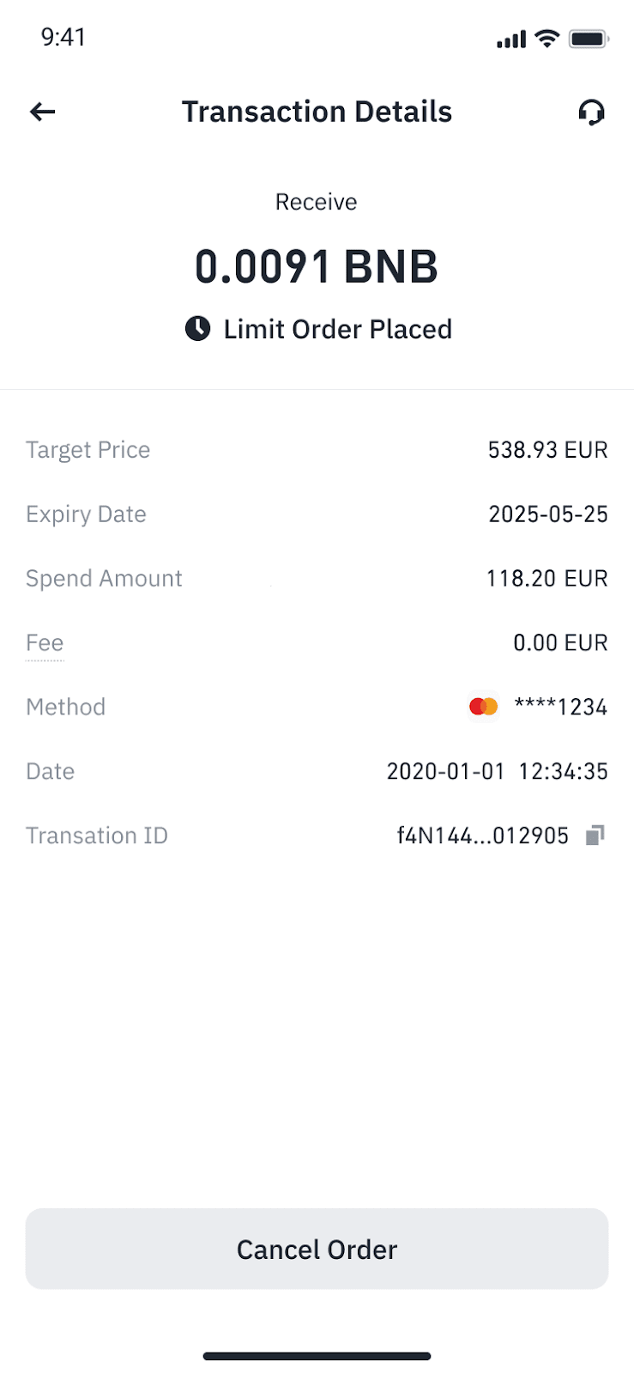Viewport: 634px width, 1374px height.
Task: Tap the battery indicator icon
Action: point(589,39)
